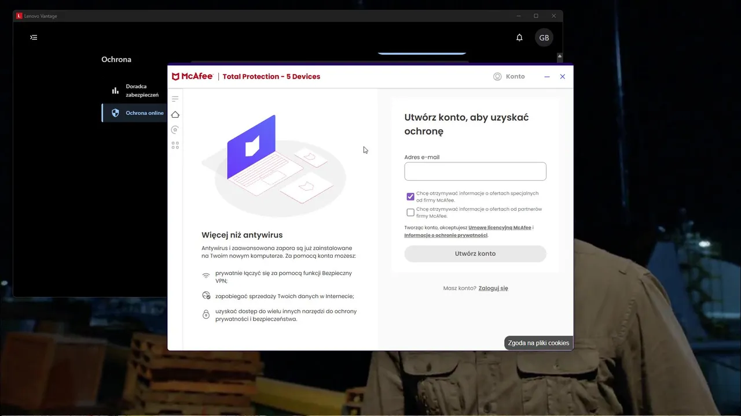Focus the Adres e-mail field

pos(475,172)
